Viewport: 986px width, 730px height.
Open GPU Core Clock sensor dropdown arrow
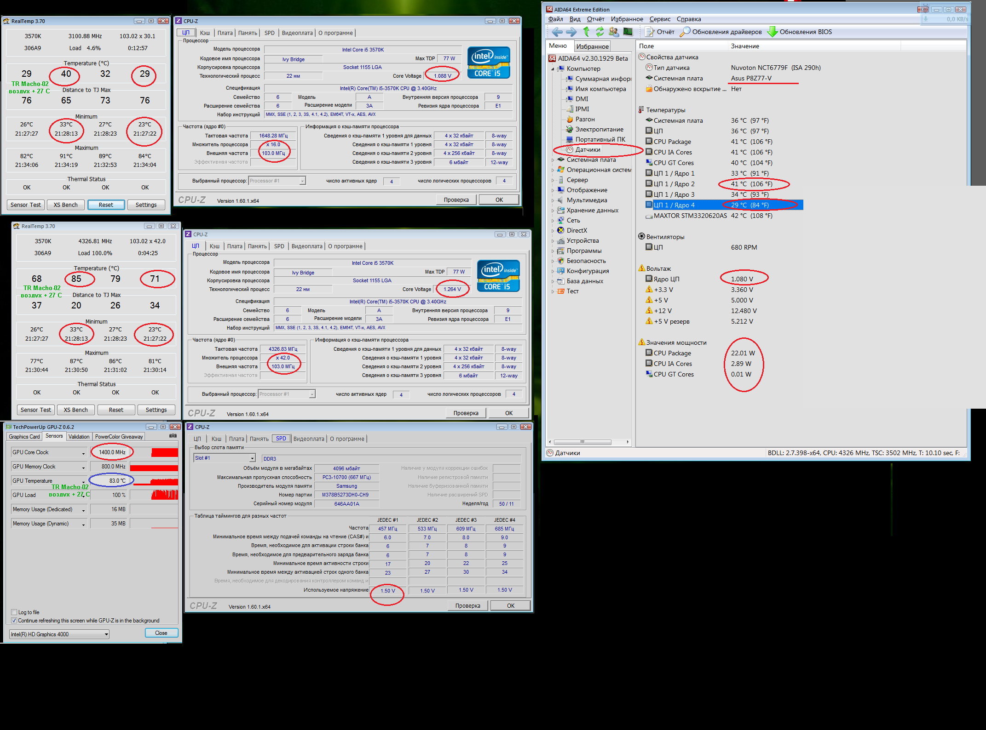pos(83,453)
